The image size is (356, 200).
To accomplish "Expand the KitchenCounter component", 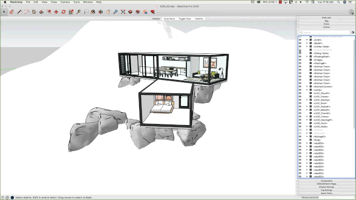I will [x=307, y=87].
